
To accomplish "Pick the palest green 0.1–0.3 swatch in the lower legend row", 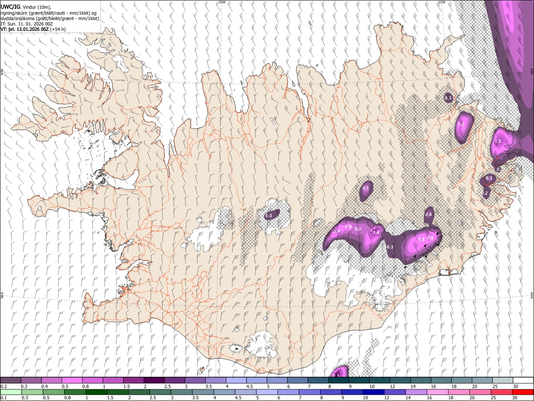I will pos(11,392).
